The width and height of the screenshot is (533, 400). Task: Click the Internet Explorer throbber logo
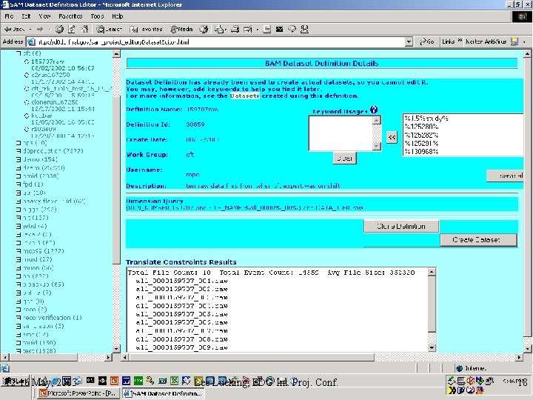coord(521,16)
